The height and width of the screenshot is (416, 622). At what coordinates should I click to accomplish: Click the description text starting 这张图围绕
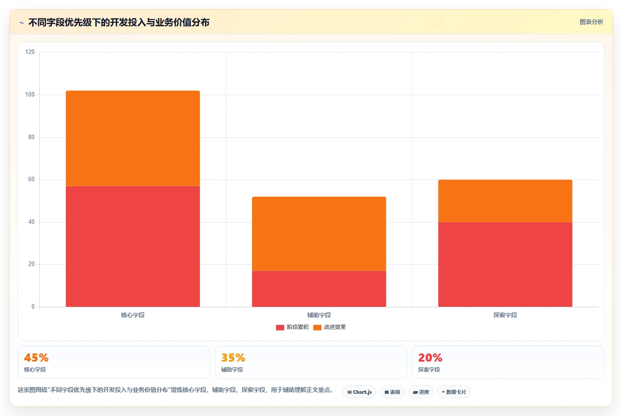[x=176, y=390]
